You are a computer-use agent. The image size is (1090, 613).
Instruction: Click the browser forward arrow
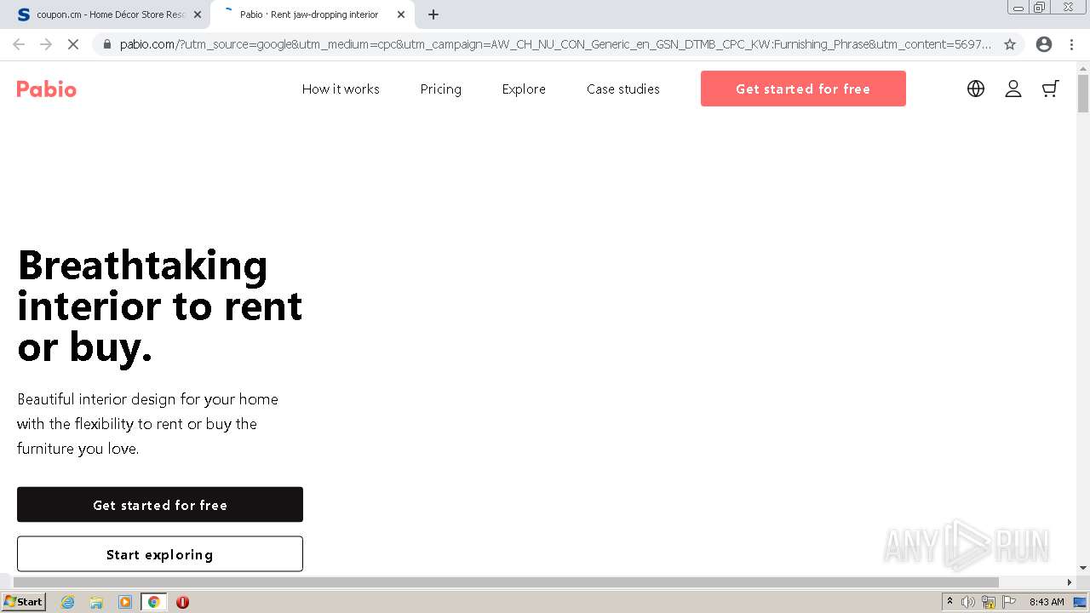click(46, 44)
